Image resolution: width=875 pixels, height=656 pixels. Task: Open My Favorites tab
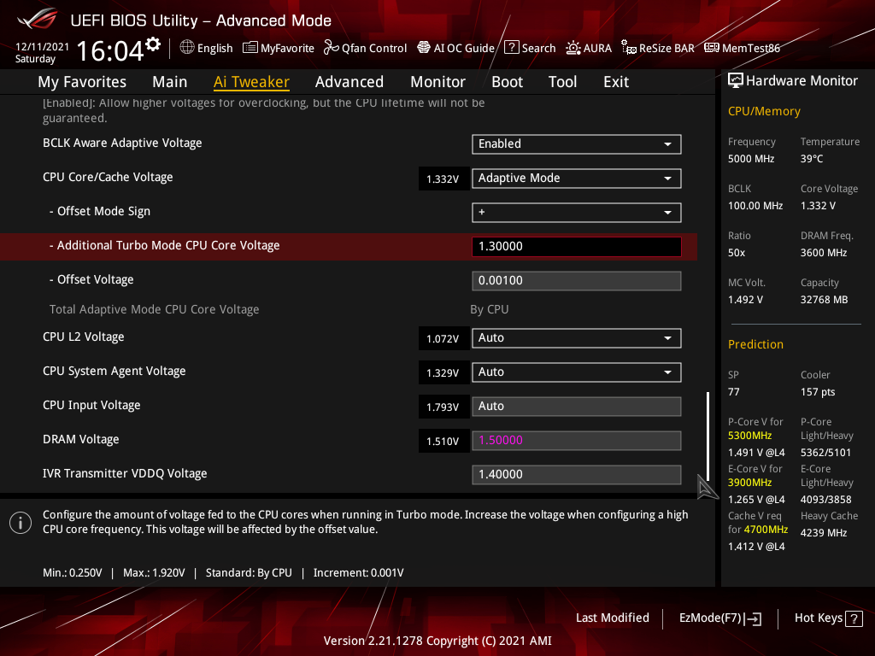[82, 82]
